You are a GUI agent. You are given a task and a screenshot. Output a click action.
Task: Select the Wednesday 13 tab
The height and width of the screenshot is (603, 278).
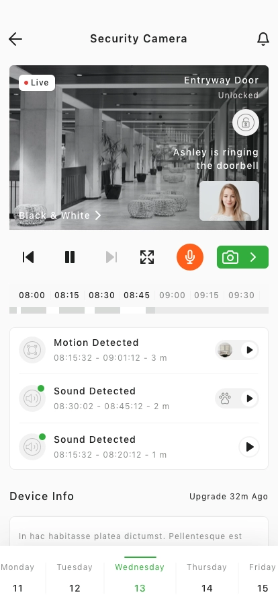[x=140, y=577]
